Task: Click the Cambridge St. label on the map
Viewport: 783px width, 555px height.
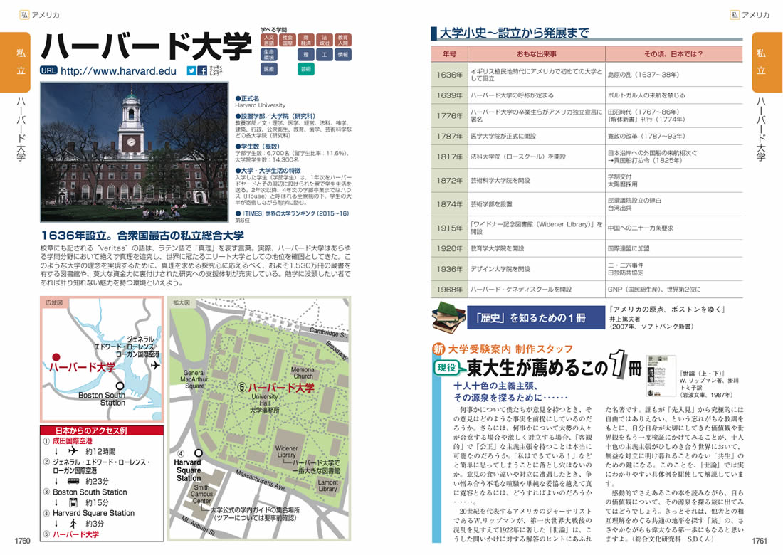Action: point(327,332)
